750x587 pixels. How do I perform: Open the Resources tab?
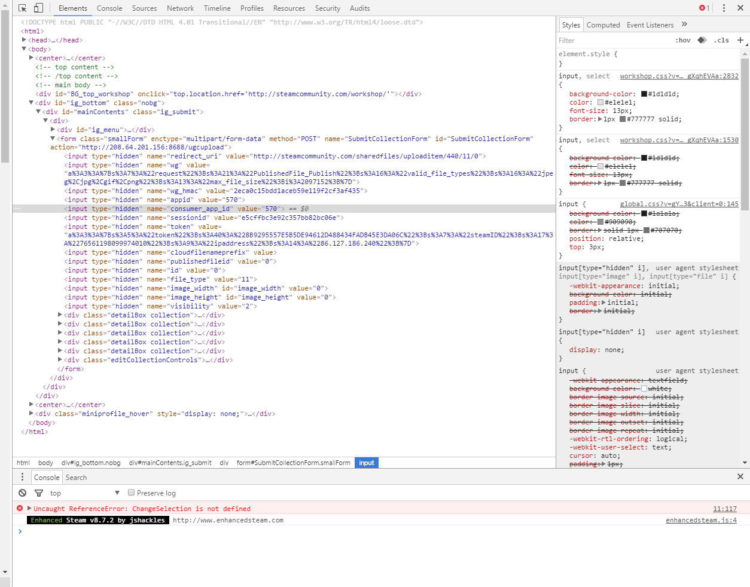coord(289,8)
